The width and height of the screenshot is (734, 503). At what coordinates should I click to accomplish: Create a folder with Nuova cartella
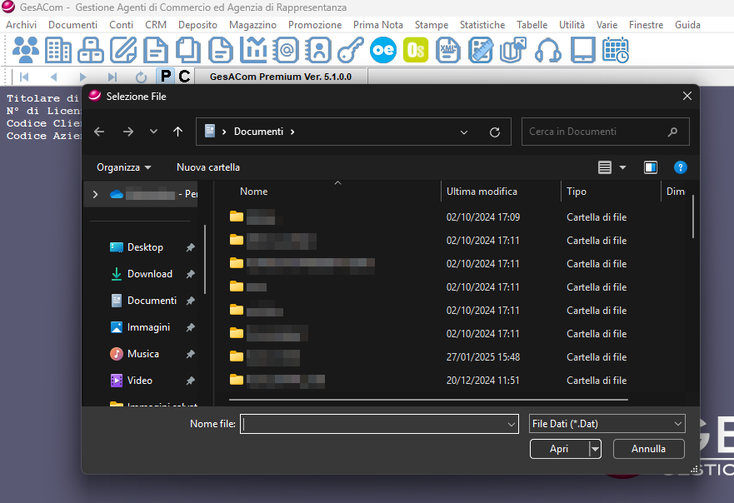click(207, 167)
